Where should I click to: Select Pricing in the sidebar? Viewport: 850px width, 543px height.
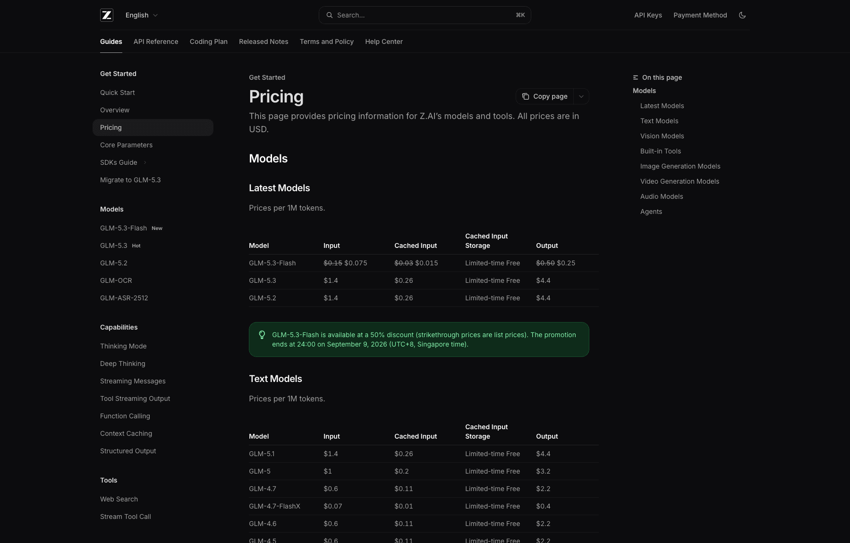(153, 127)
